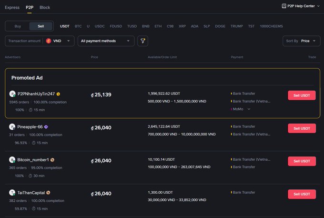Viewport: 324px width, 218px height.
Task: Click limit 30,000,000 VND - 33,852,000 VND
Action: click(177, 200)
